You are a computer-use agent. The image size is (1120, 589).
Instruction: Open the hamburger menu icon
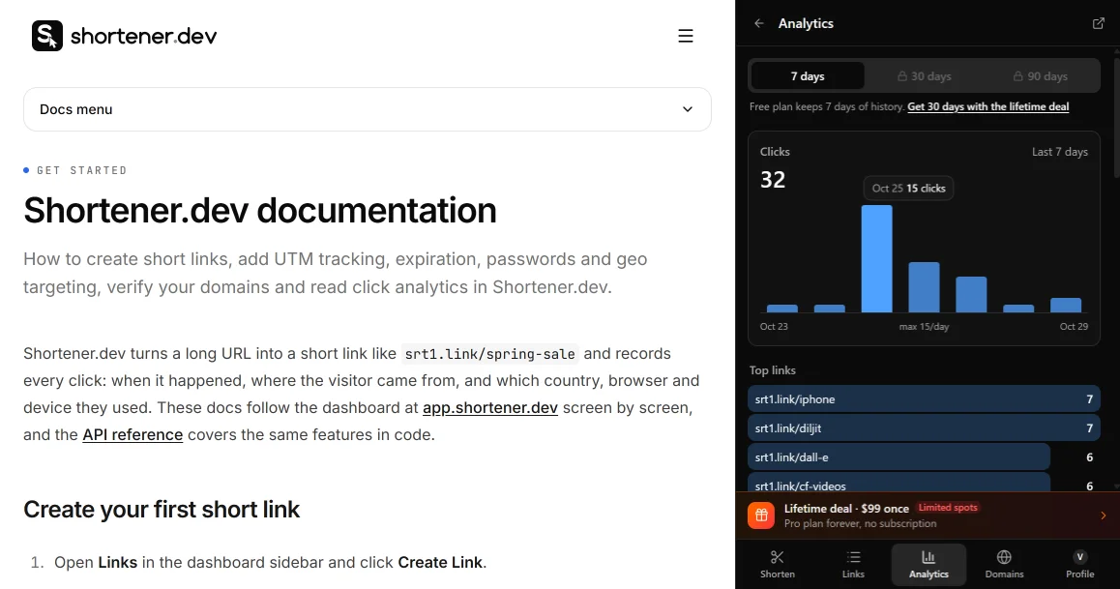tap(686, 36)
